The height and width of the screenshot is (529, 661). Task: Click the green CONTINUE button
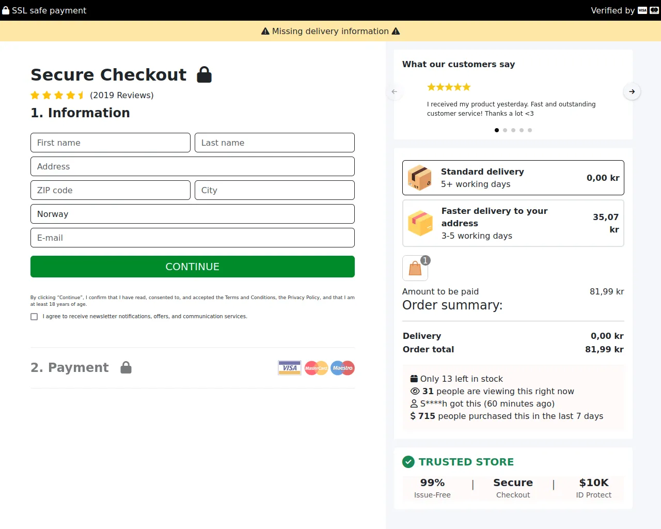click(x=193, y=267)
